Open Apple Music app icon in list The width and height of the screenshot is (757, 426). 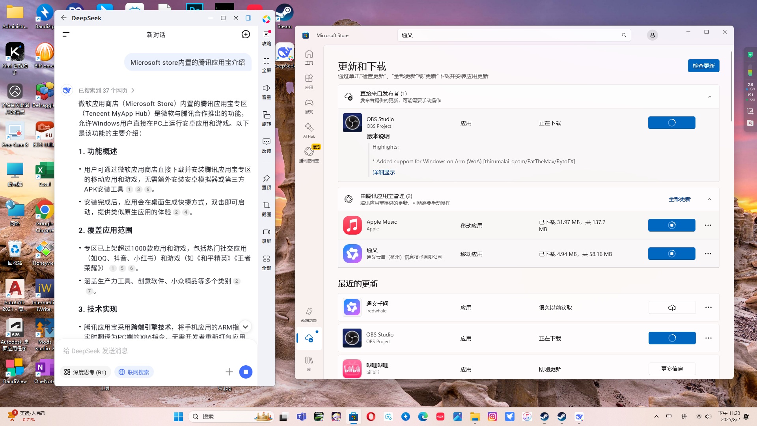click(352, 225)
